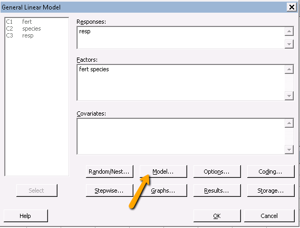
Task: Open the Graphs... dialog
Action: [163, 191]
